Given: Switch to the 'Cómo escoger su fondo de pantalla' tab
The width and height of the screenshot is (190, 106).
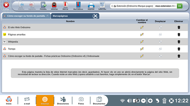Looking at the screenshot, I should coord(26,16).
